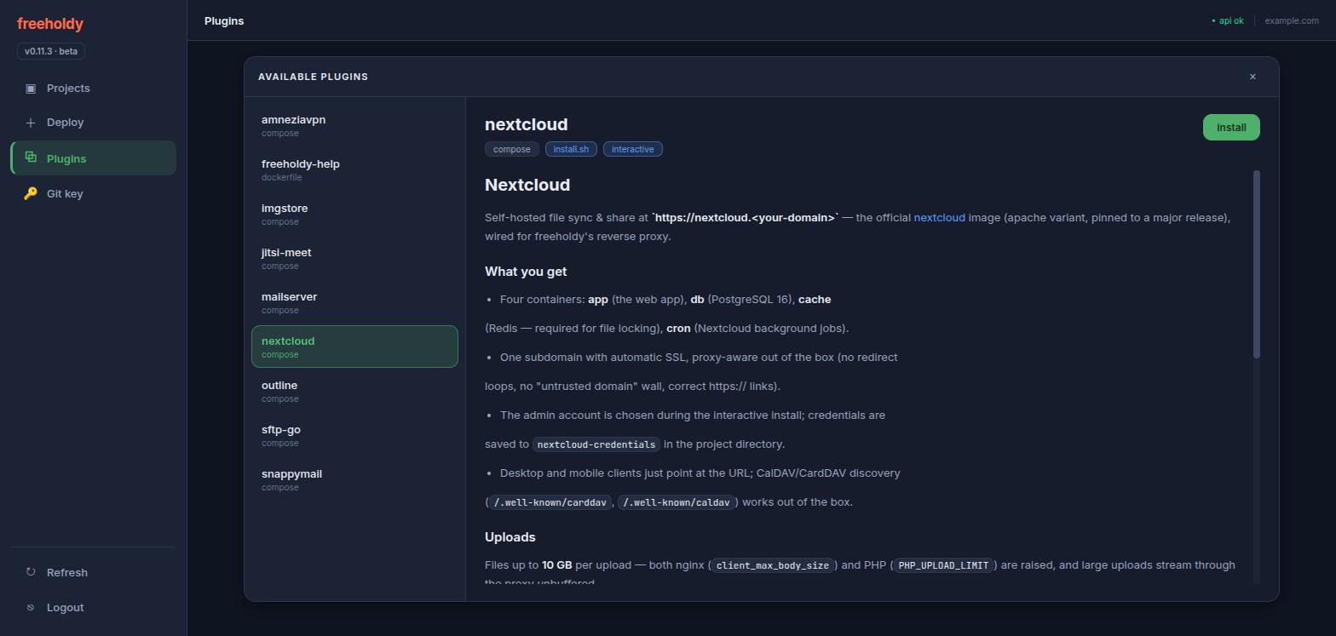Click the compose tag badge

(511, 149)
